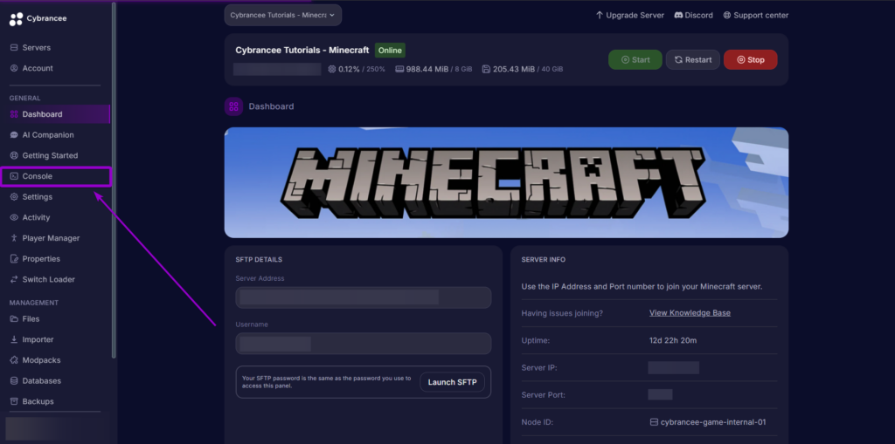The width and height of the screenshot is (895, 444).
Task: Click the Restart button
Action: tap(693, 60)
